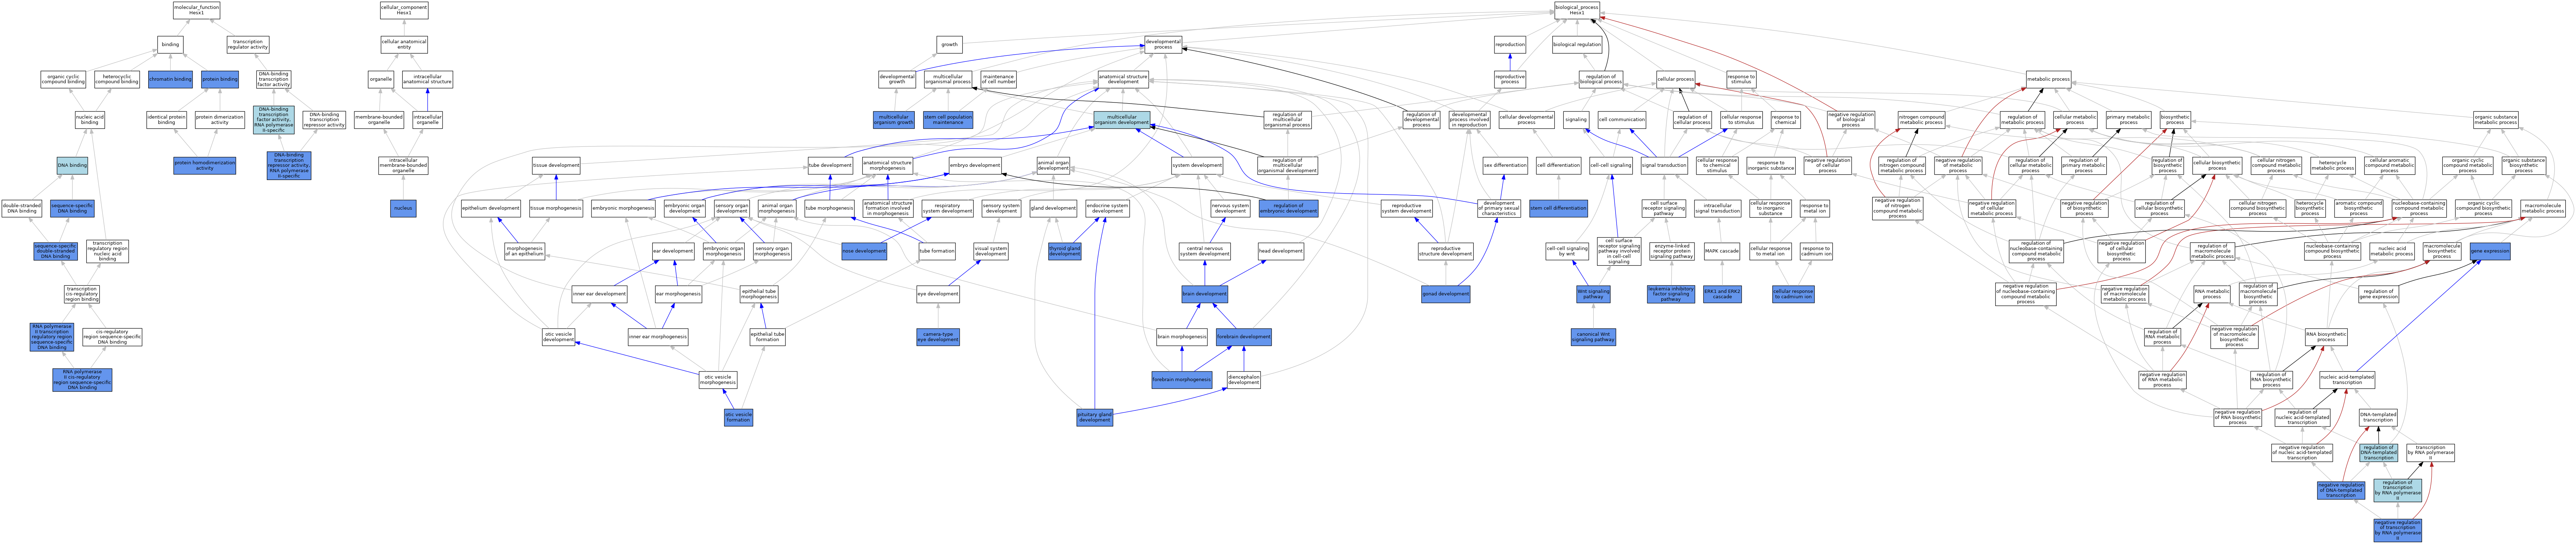Select the blue "protein binding" node
The width and height of the screenshot is (2576, 544).
(220, 79)
